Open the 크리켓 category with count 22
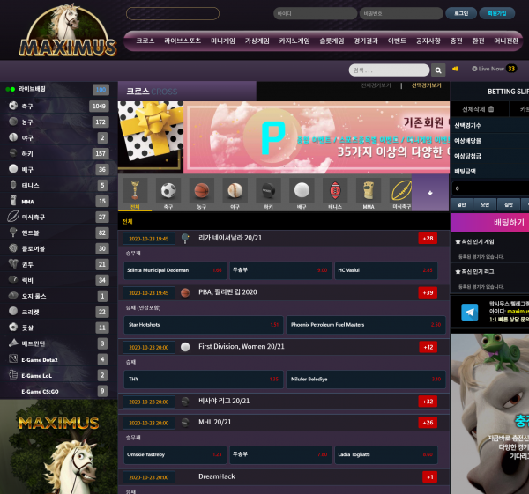Viewport: 529px width, 494px height. [x=57, y=312]
